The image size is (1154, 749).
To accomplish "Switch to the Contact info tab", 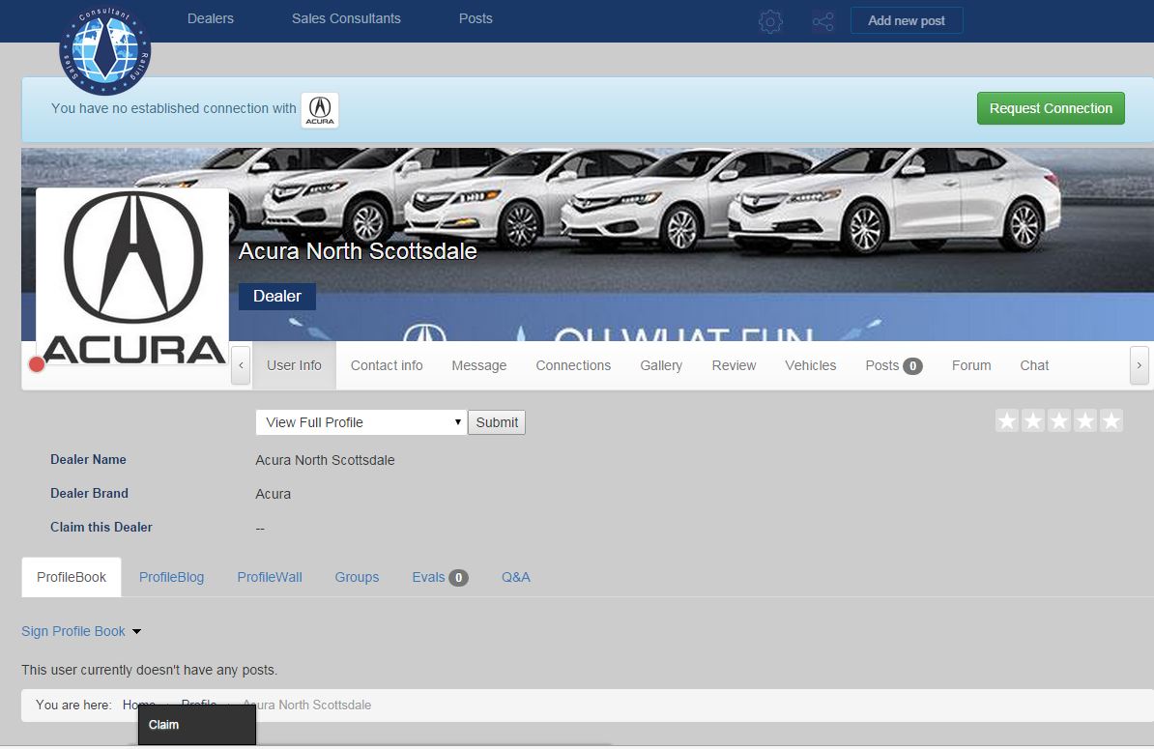I will 387,365.
